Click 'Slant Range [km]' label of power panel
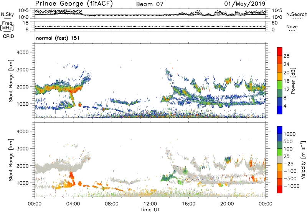Image resolution: width=307 pixels, height=212 pixels. point(11,81)
